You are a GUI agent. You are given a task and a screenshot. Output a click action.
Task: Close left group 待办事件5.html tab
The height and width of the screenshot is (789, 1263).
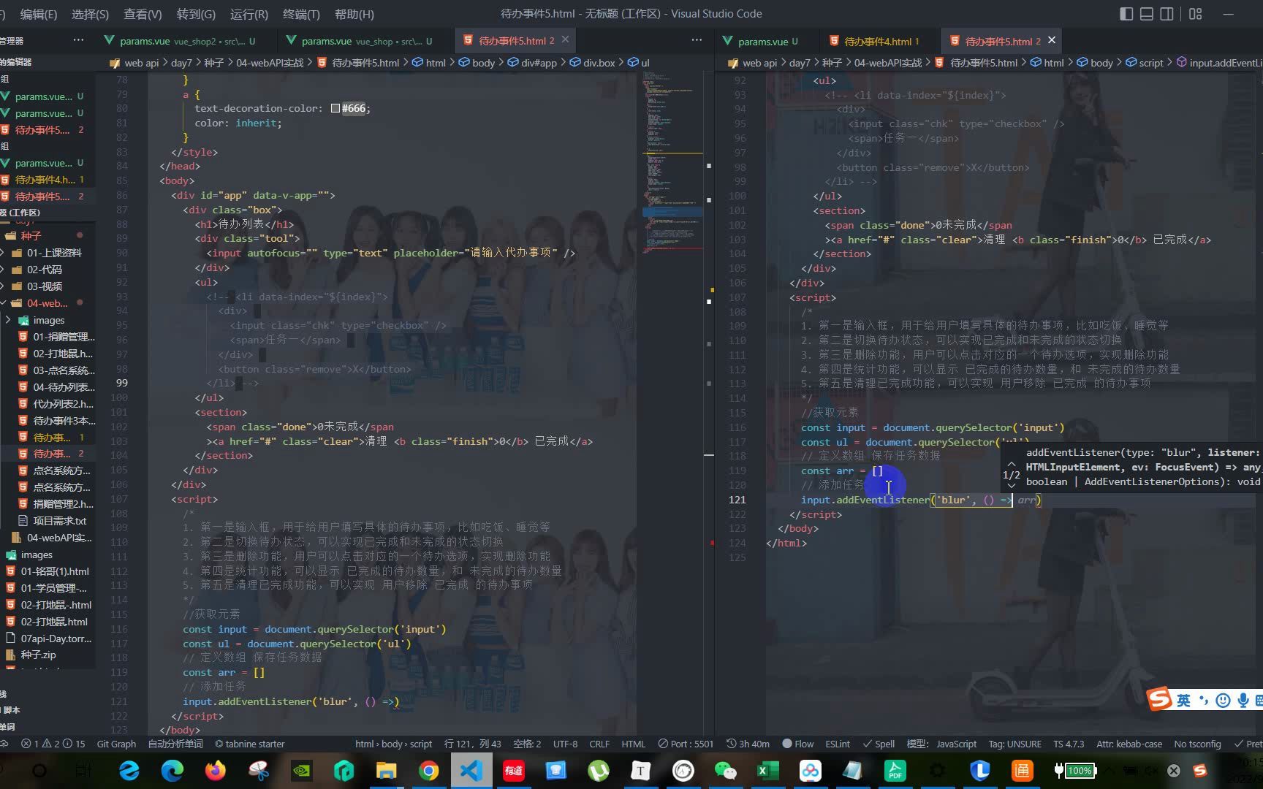[565, 40]
